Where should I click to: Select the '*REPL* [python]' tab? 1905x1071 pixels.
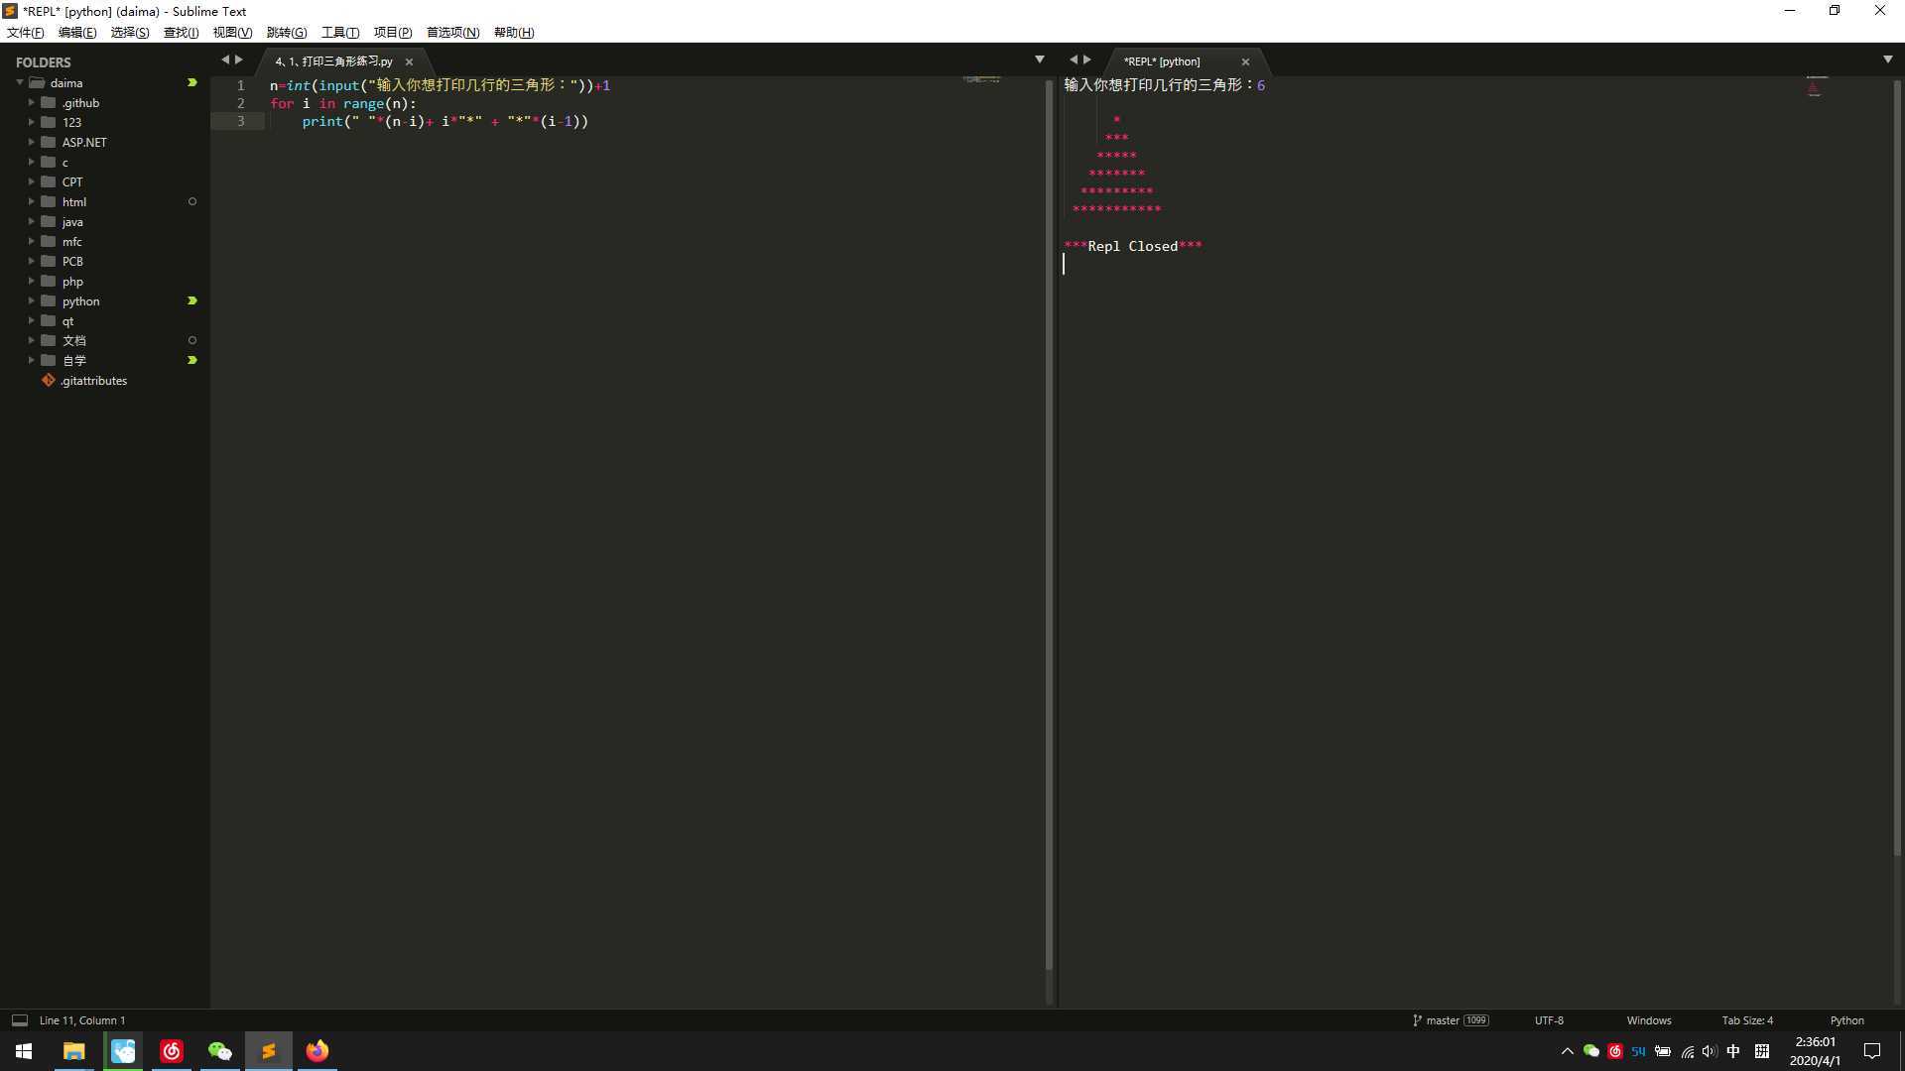coord(1159,60)
